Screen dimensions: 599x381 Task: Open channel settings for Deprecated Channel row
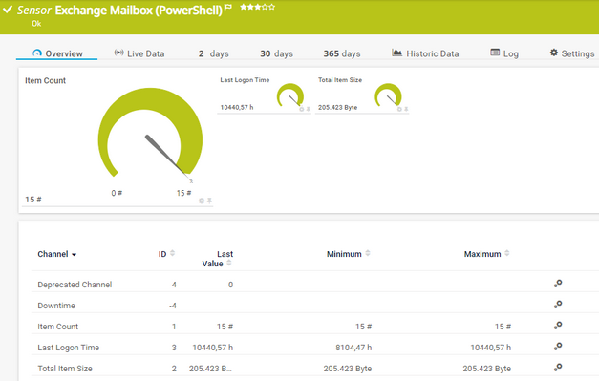(558, 284)
